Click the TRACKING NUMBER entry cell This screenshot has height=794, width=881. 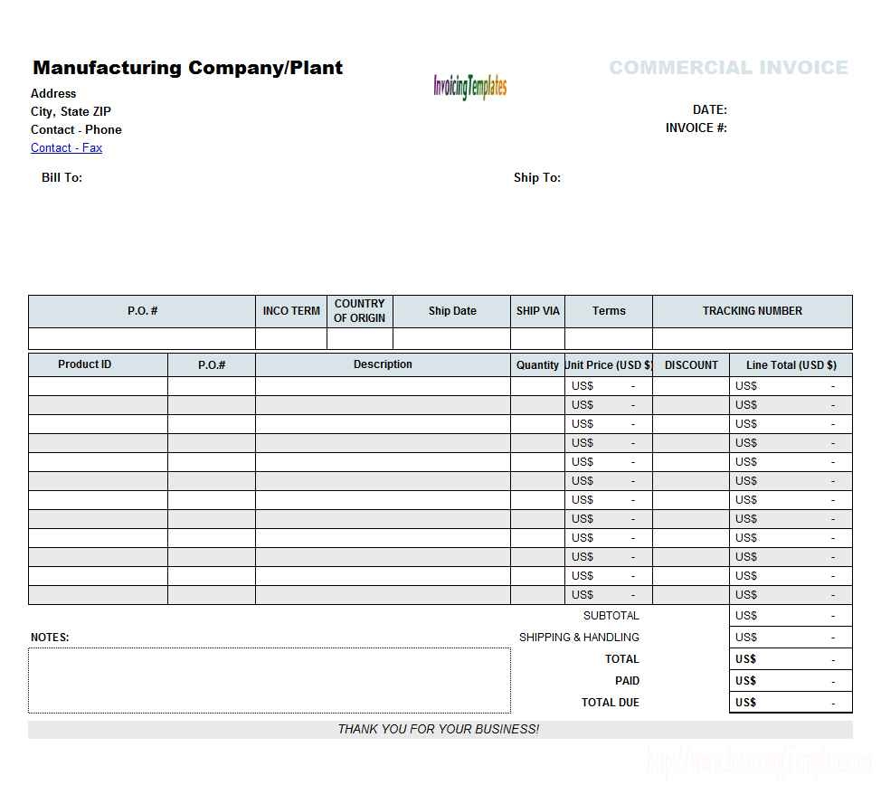[753, 338]
